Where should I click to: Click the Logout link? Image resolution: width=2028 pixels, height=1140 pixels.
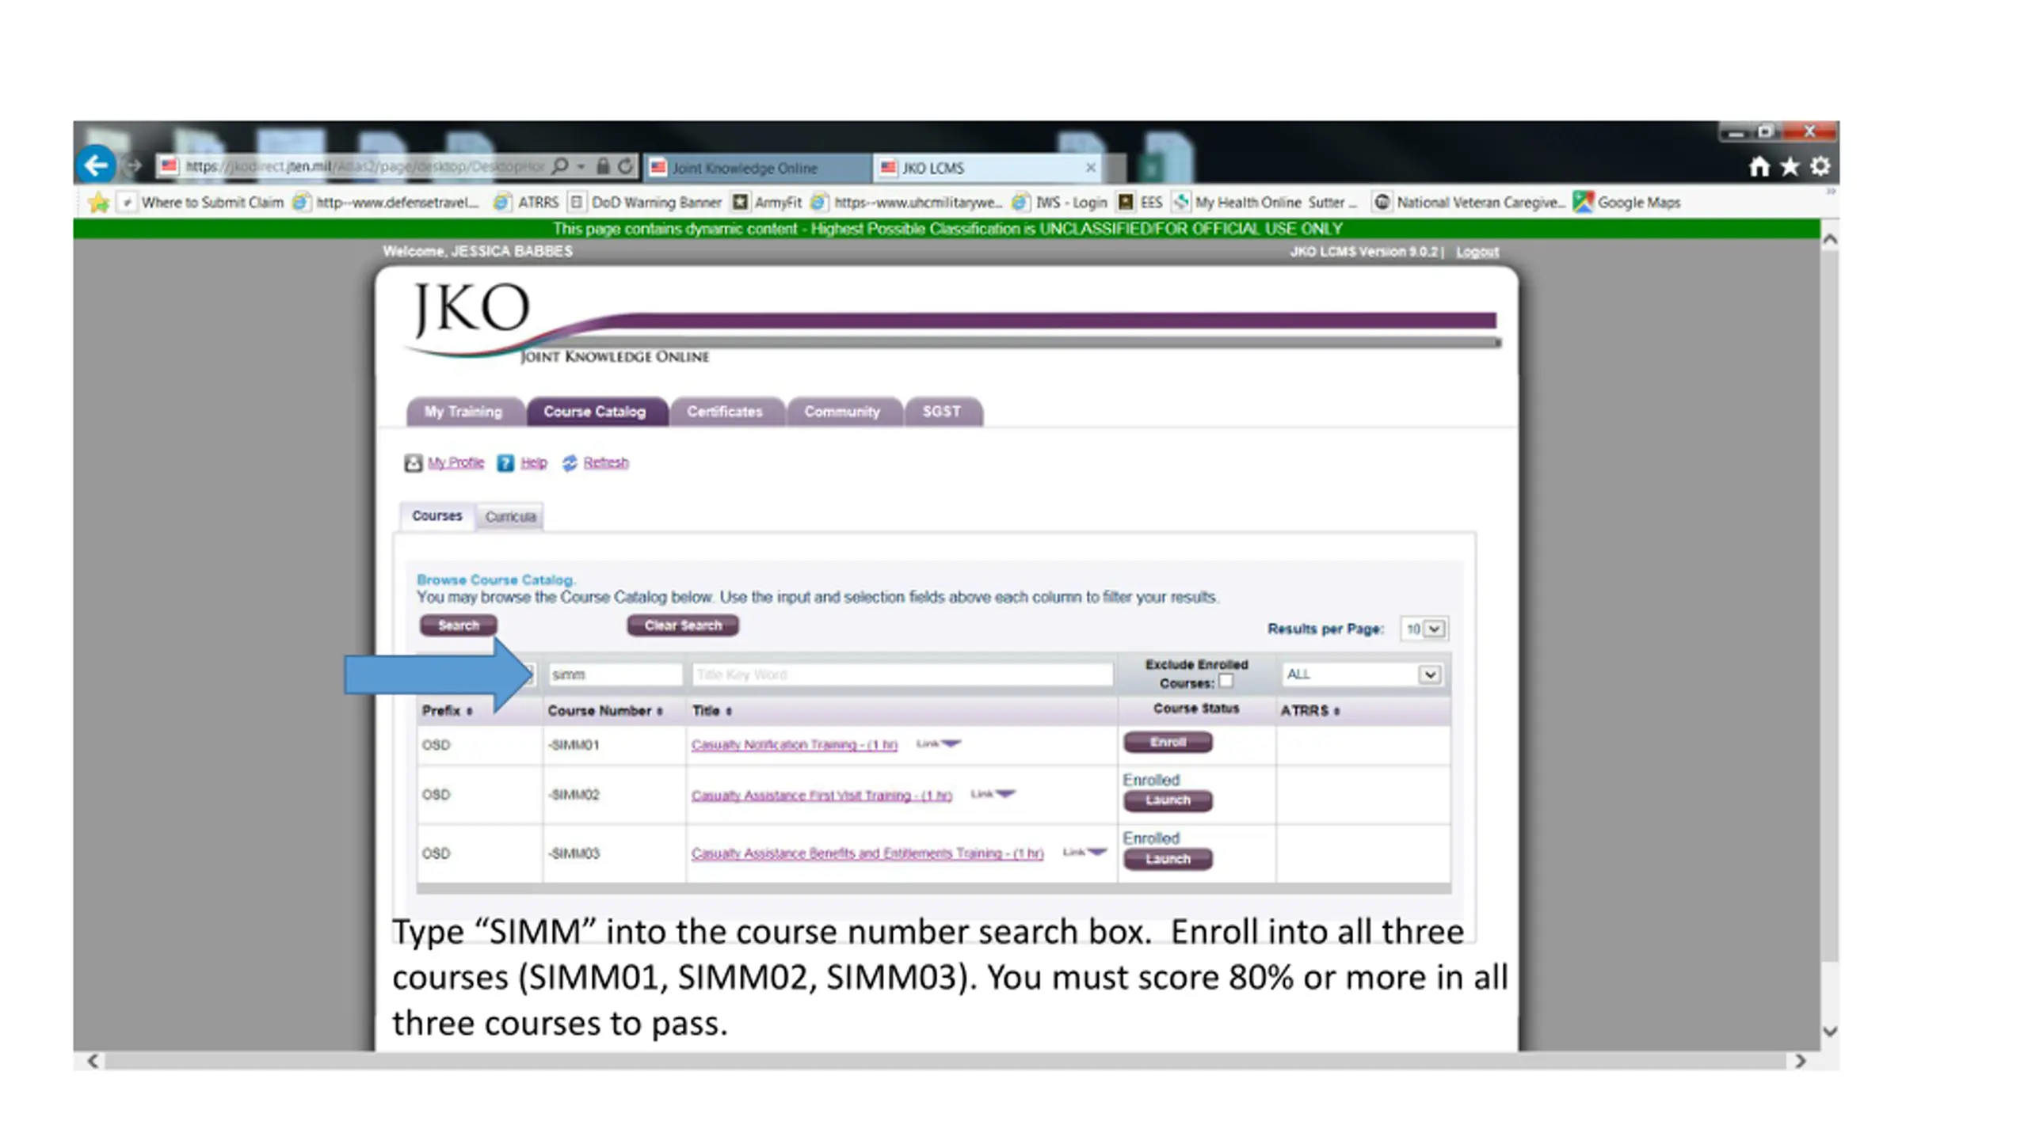tap(1477, 252)
